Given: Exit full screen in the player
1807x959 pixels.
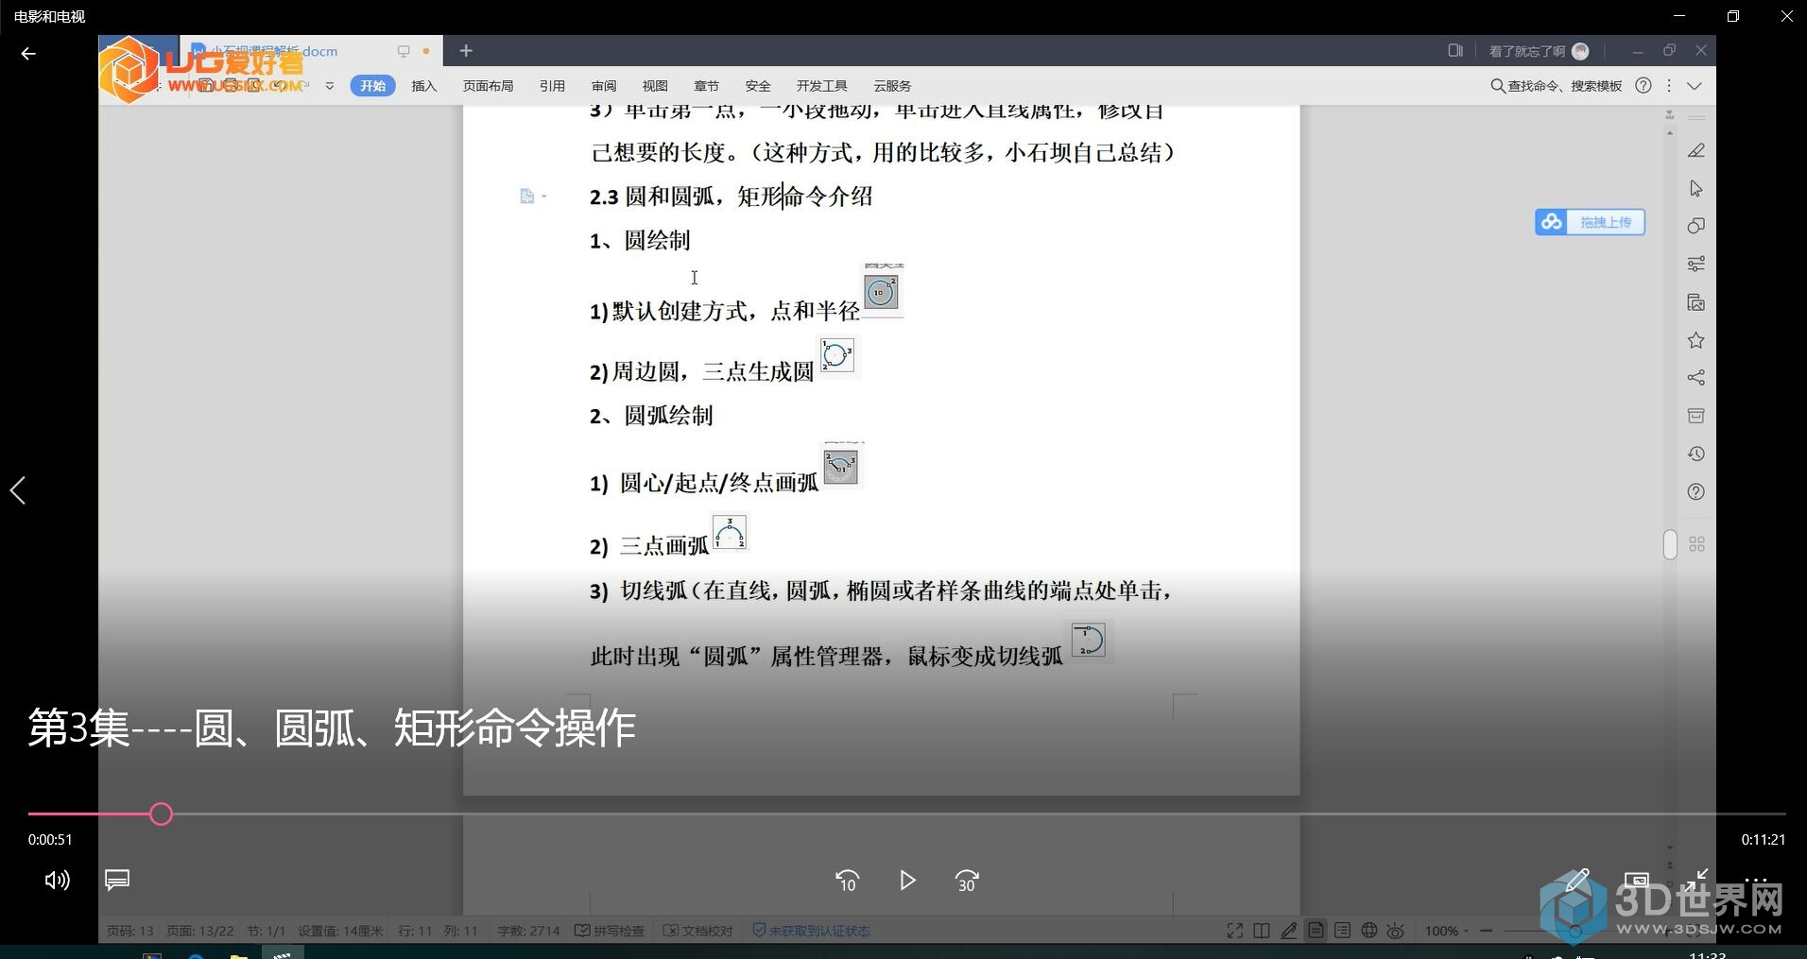Looking at the screenshot, I should click(1697, 881).
